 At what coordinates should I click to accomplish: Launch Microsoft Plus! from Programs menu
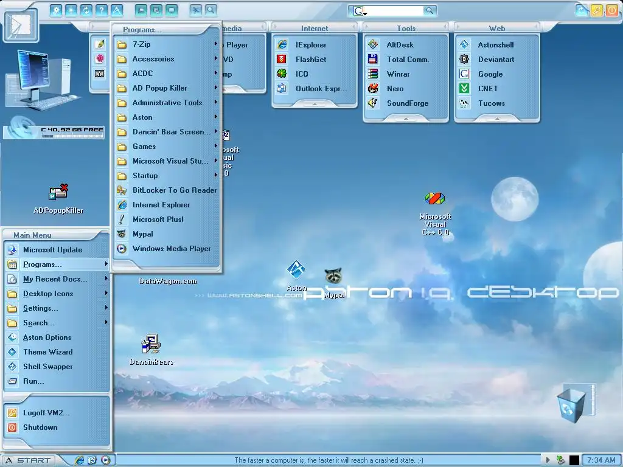[x=167, y=220]
